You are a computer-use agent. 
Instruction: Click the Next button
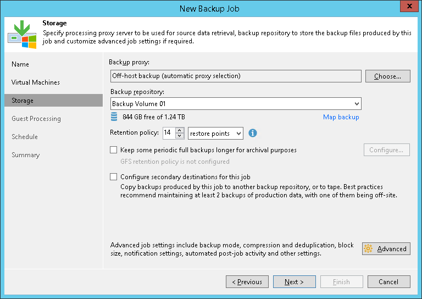[x=294, y=282]
